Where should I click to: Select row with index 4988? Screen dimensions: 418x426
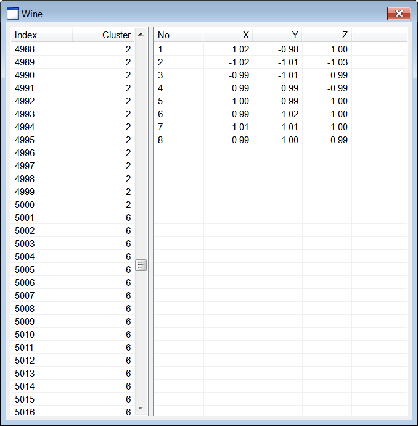coord(73,49)
